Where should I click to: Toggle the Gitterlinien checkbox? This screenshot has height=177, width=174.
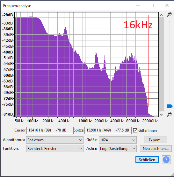click(135, 131)
